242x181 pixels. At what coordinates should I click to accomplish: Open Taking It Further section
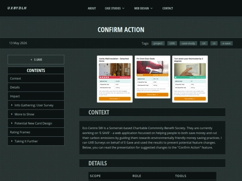coord(36,141)
